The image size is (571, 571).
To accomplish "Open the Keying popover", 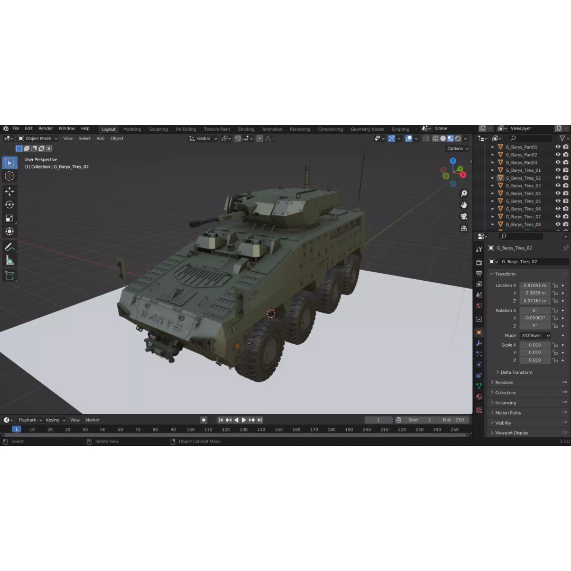I will pos(56,420).
